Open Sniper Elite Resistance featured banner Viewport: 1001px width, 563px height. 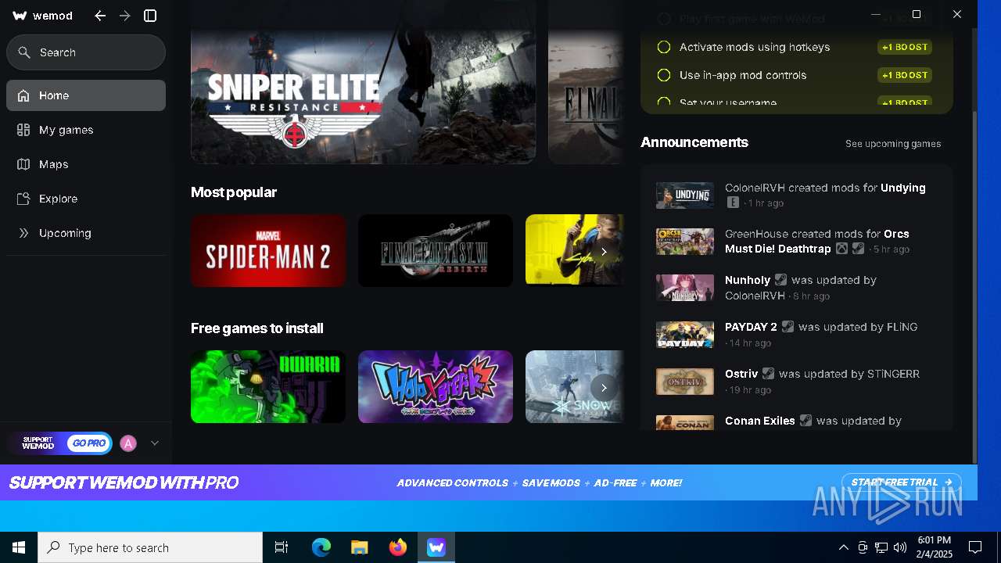[363, 81]
